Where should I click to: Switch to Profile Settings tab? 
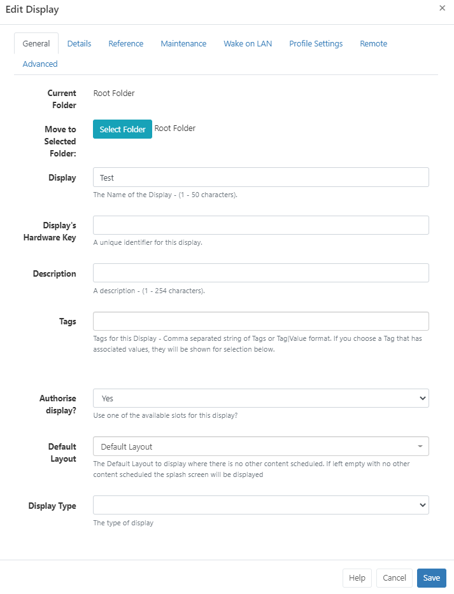pyautogui.click(x=316, y=44)
